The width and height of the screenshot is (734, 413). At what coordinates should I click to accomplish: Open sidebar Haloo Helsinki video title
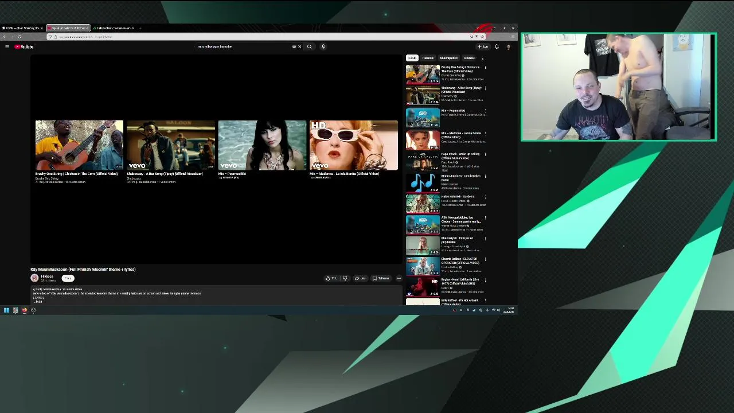tap(458, 197)
